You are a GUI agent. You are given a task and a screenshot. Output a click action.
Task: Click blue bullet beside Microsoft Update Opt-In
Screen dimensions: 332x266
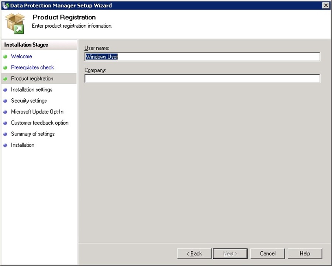click(5, 112)
